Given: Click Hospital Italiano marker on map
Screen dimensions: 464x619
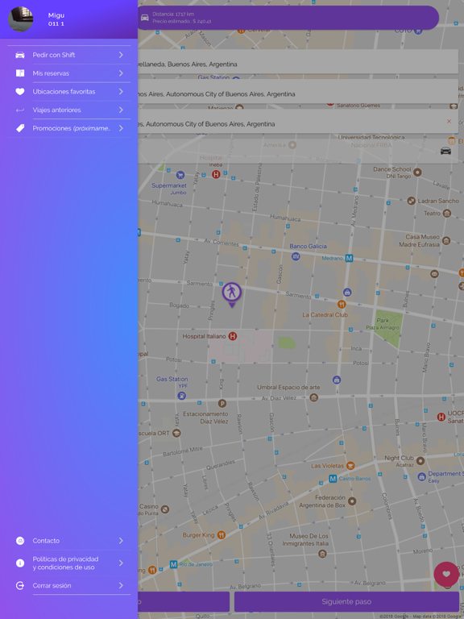Looking at the screenshot, I should point(233,336).
